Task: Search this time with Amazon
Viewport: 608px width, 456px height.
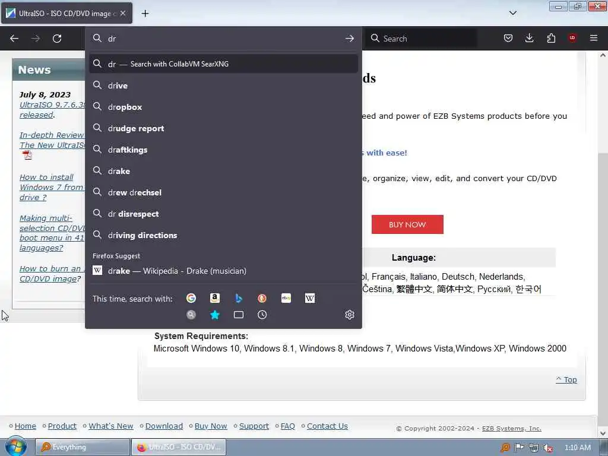Action: 215,298
